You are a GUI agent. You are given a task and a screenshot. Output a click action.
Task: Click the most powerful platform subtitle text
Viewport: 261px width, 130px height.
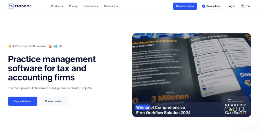50,88
